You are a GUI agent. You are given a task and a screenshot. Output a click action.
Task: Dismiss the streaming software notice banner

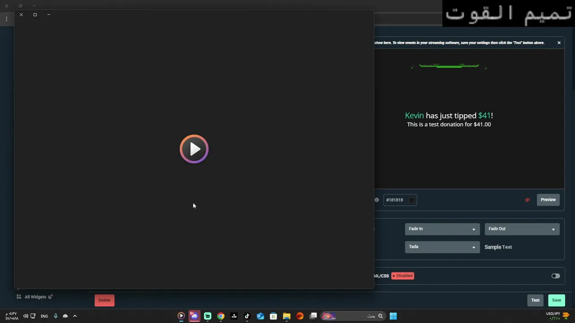pyautogui.click(x=559, y=43)
